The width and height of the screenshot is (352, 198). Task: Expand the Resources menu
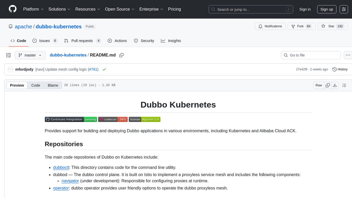[x=88, y=9]
